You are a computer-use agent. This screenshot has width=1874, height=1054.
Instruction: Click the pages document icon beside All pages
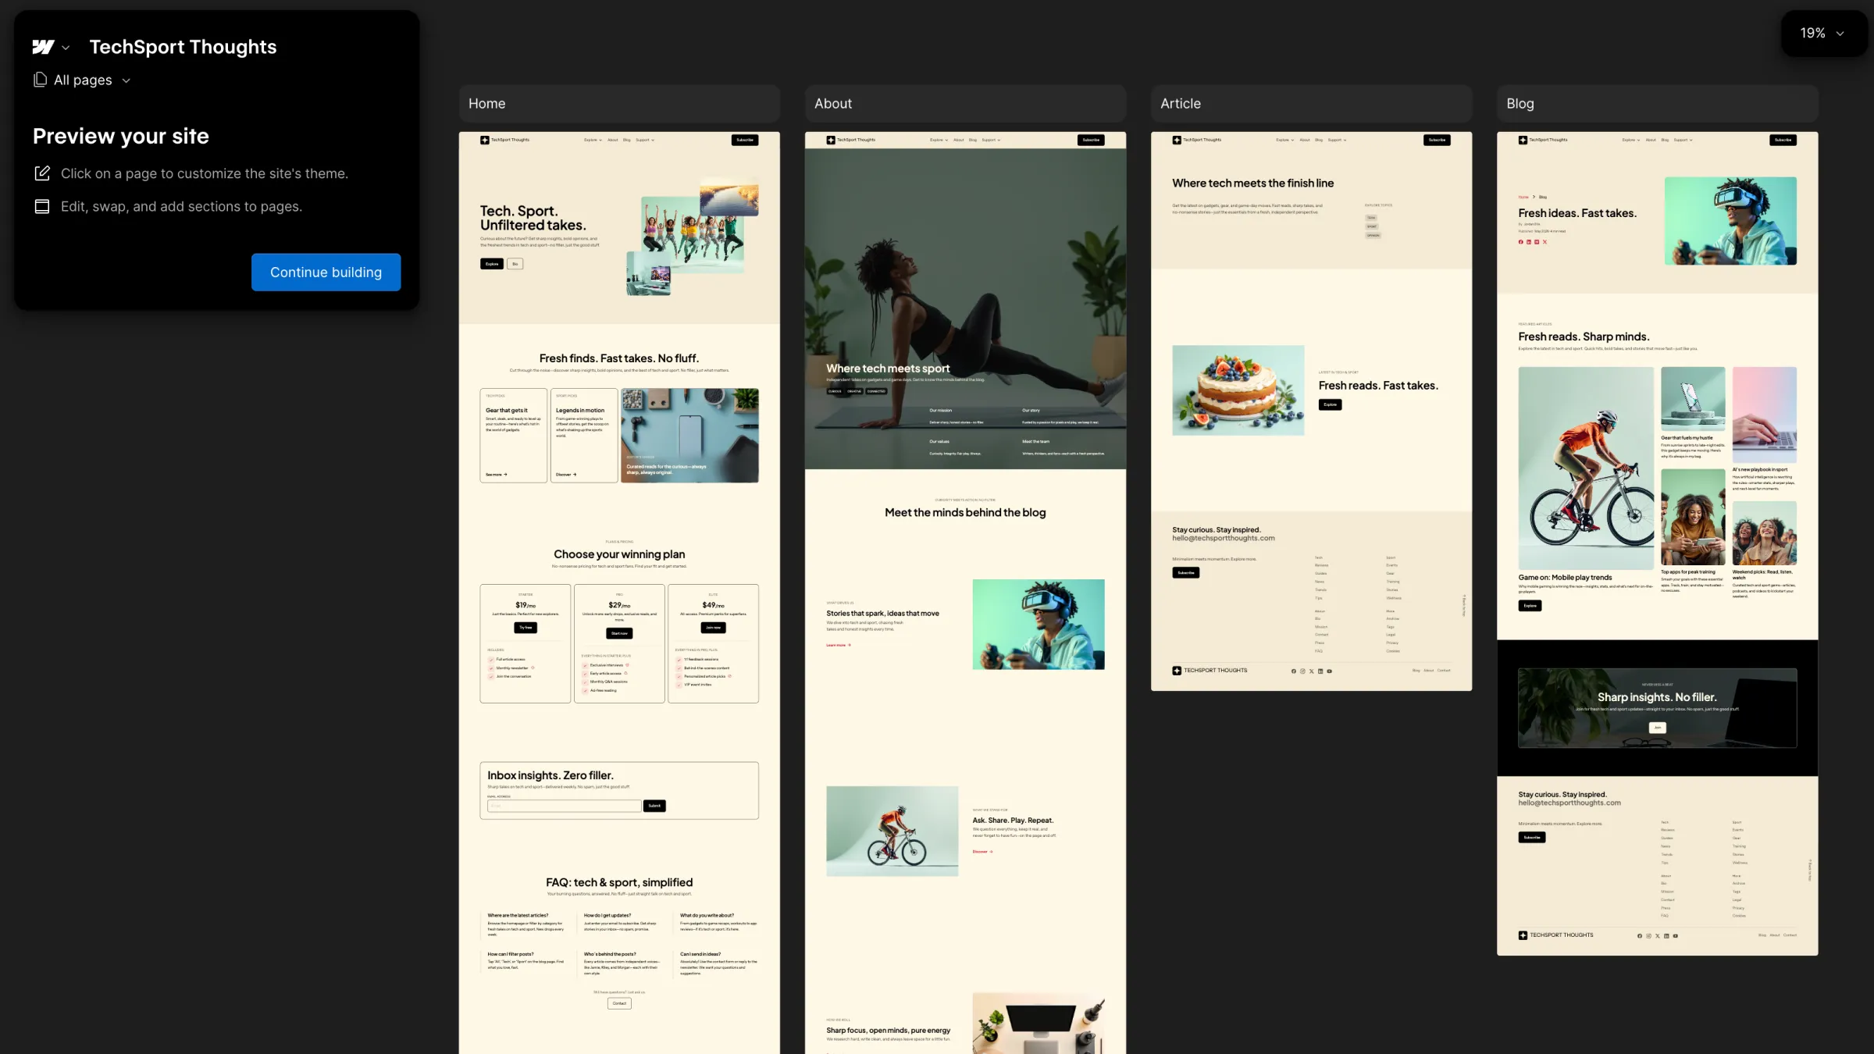pos(39,80)
